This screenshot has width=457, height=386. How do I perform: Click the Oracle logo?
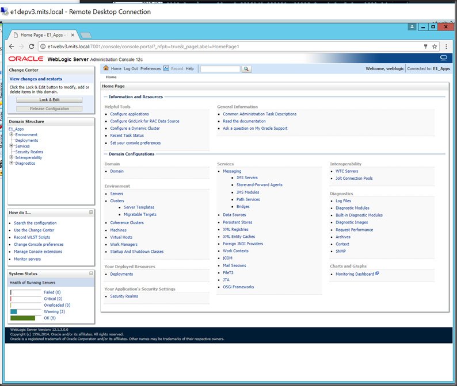[x=26, y=59]
